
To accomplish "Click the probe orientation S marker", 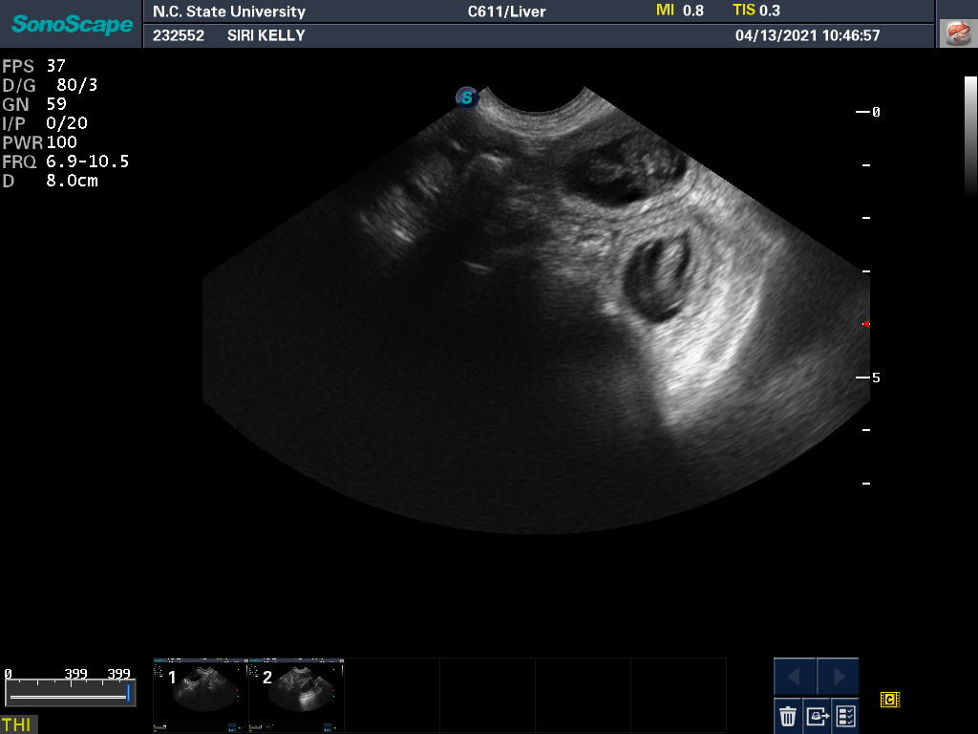I will coord(466,97).
